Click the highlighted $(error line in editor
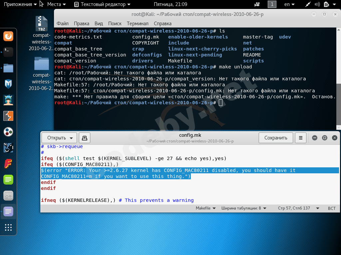Image resolution: width=341 pixels, height=255 pixels. tap(168, 170)
